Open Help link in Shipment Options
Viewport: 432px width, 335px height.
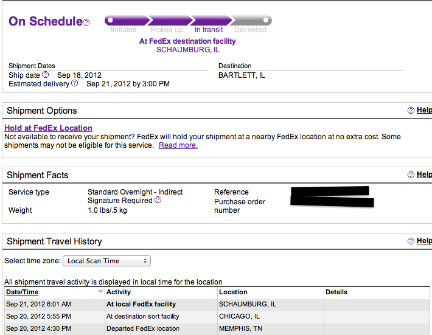(424, 110)
